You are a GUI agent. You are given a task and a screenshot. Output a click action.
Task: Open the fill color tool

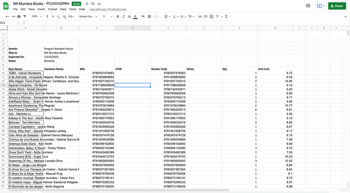pyautogui.click(x=143, y=16)
